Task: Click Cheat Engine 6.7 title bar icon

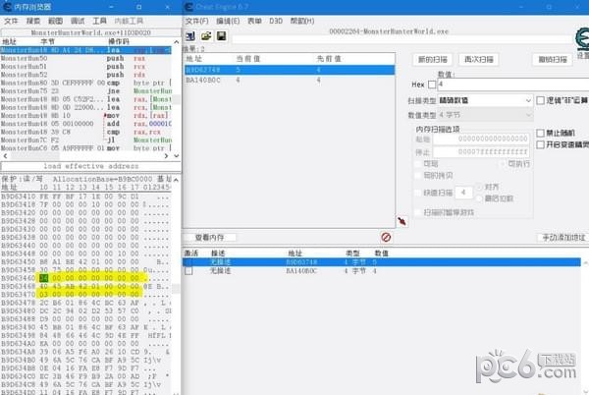Action: (189, 7)
